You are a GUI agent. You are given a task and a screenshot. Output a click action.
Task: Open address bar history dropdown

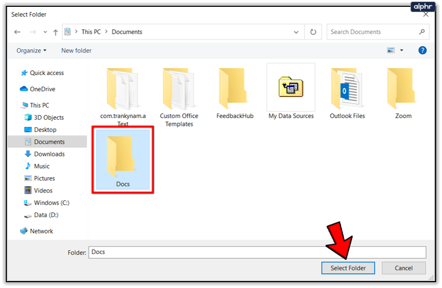(296, 32)
